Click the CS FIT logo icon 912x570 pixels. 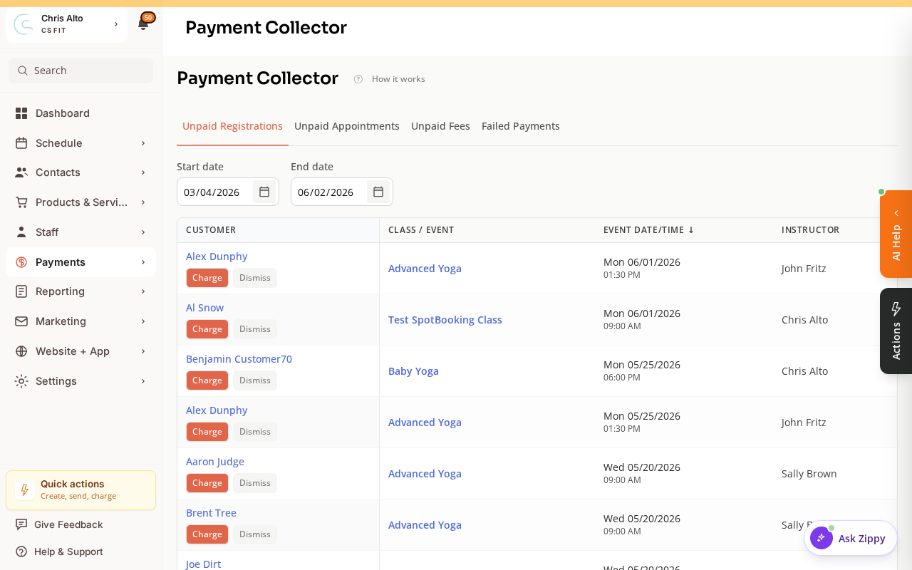pyautogui.click(x=24, y=24)
